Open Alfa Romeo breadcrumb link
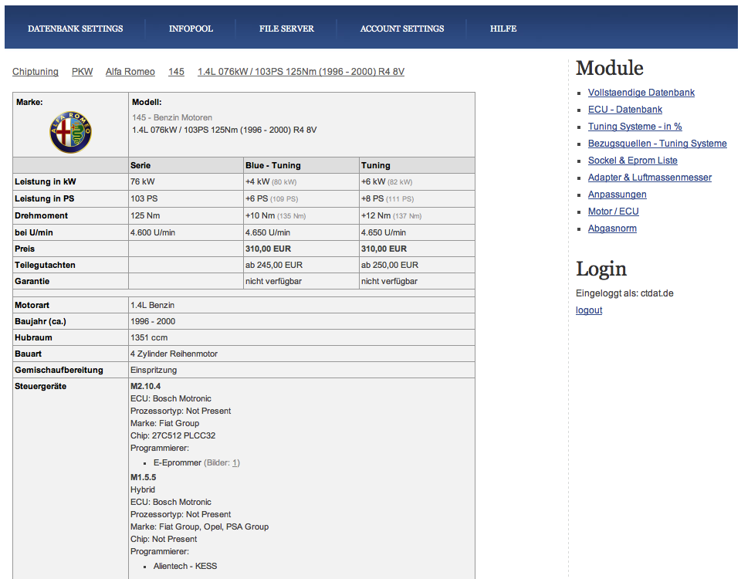The width and height of the screenshot is (741, 579). pyautogui.click(x=130, y=71)
